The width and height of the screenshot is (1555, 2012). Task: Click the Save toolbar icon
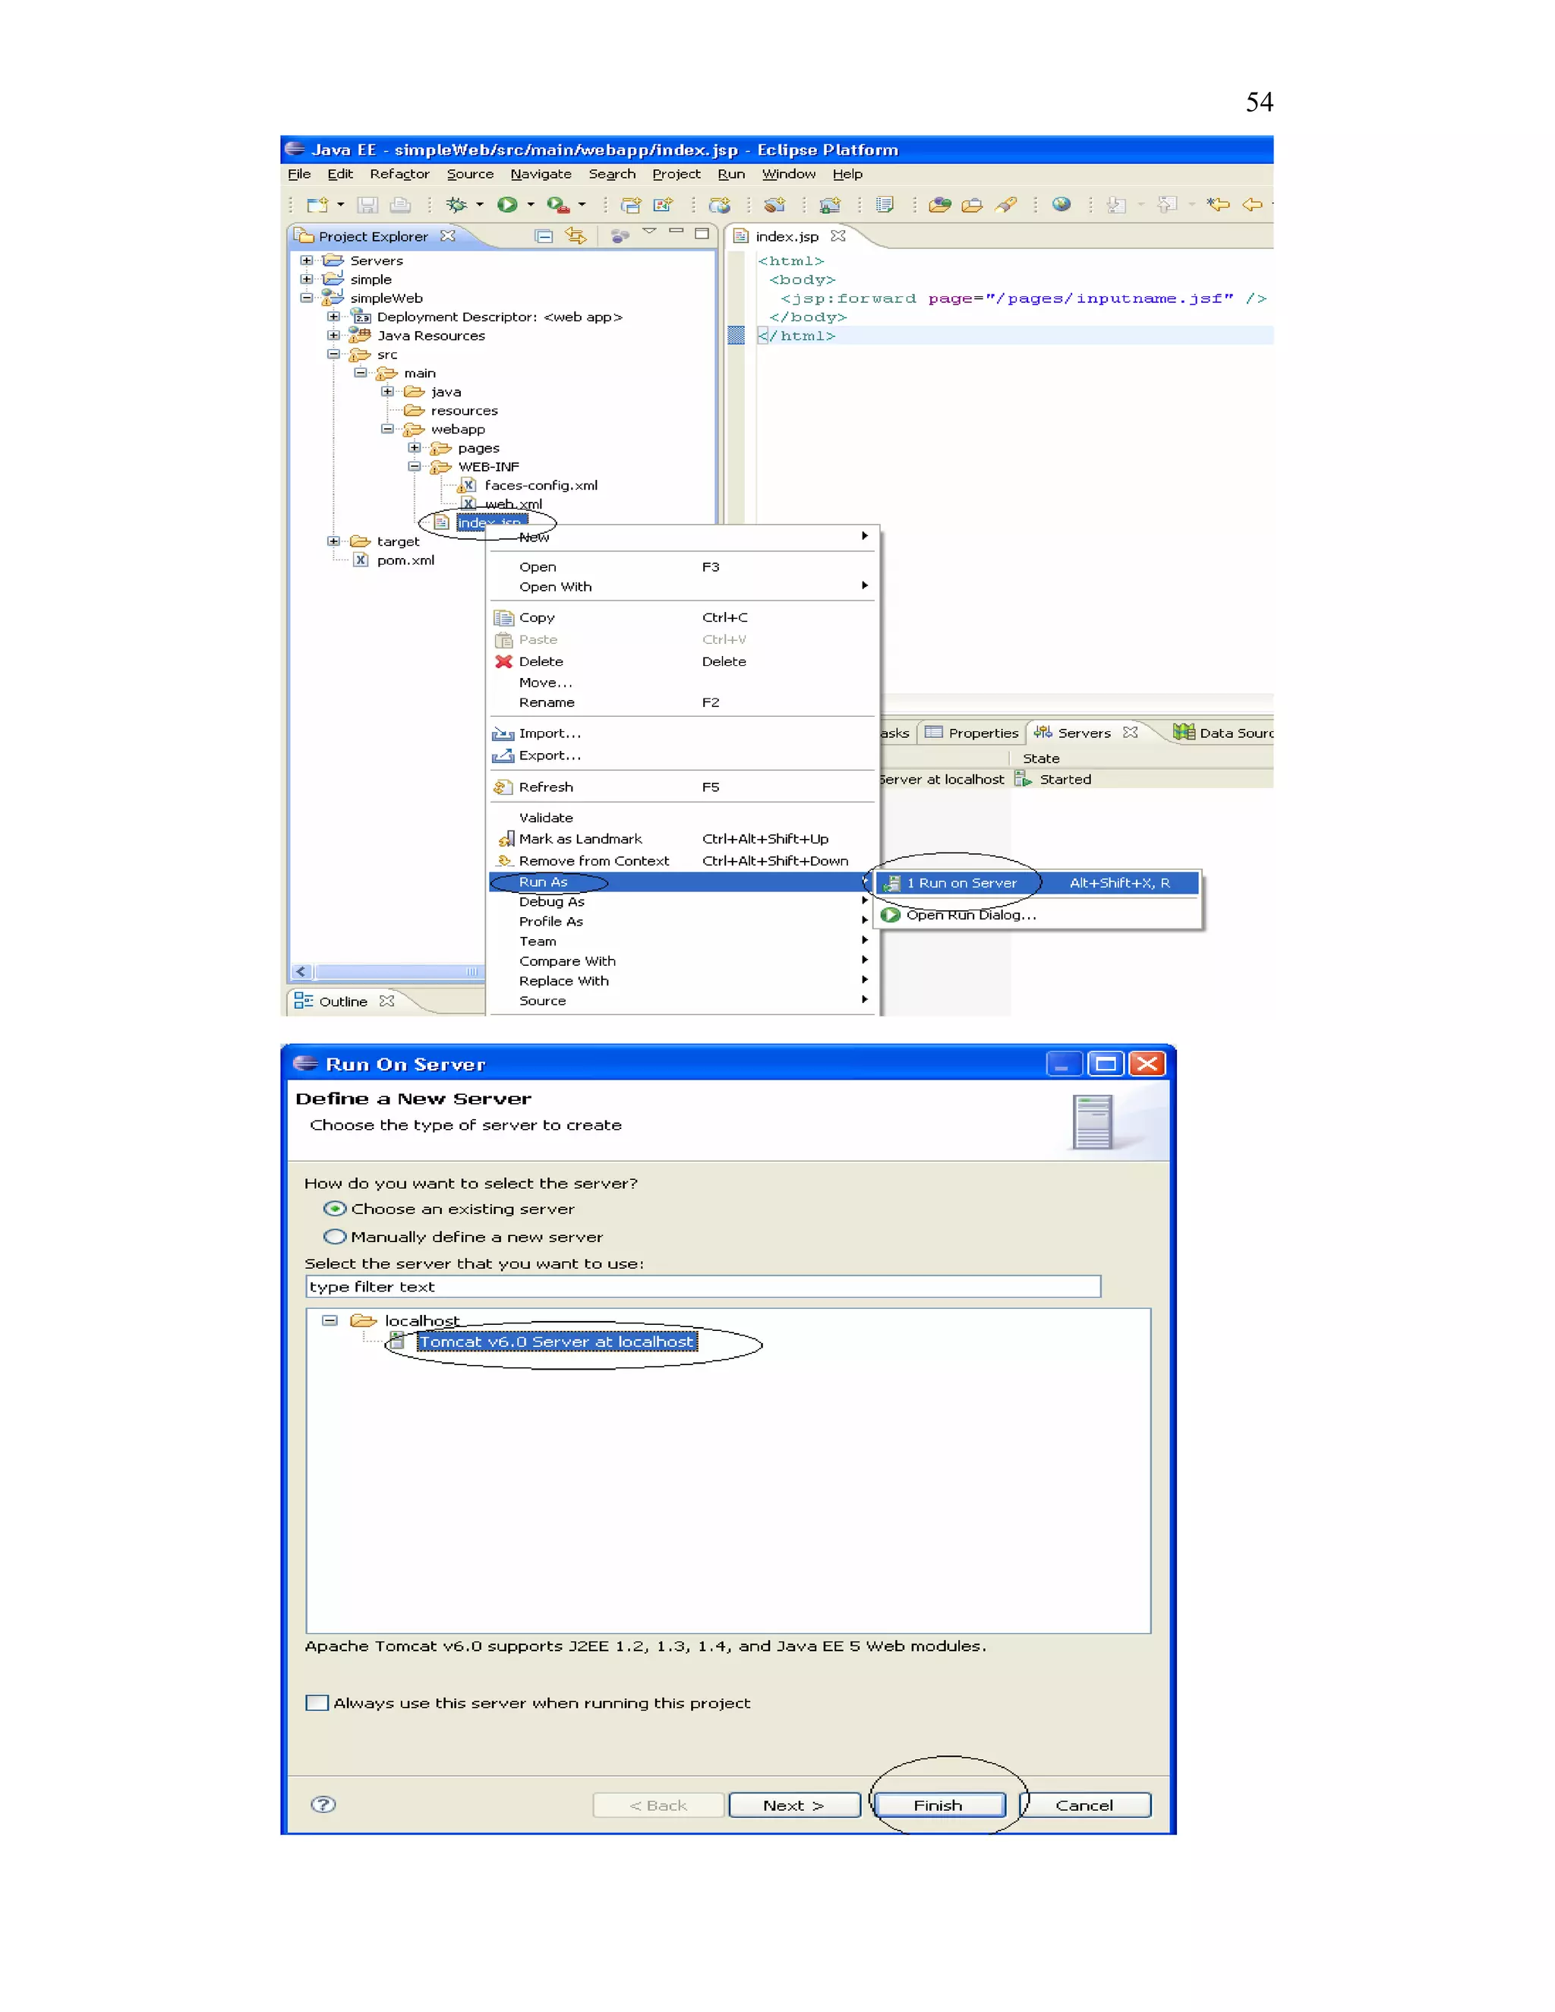point(367,204)
